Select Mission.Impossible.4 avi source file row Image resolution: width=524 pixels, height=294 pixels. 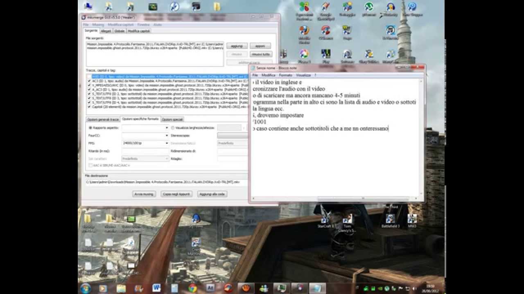155,44
